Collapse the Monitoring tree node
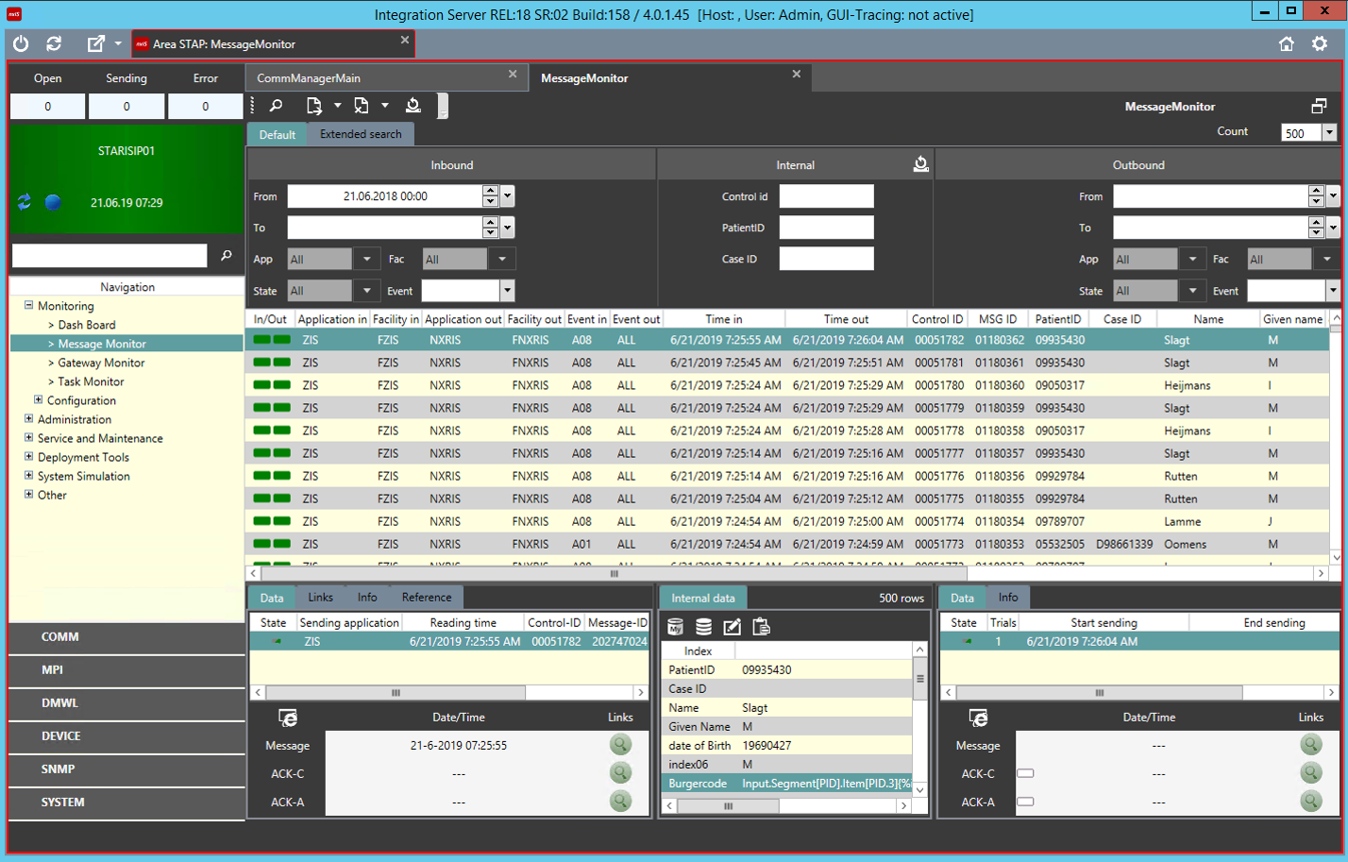This screenshot has height=862, width=1348. (28, 305)
